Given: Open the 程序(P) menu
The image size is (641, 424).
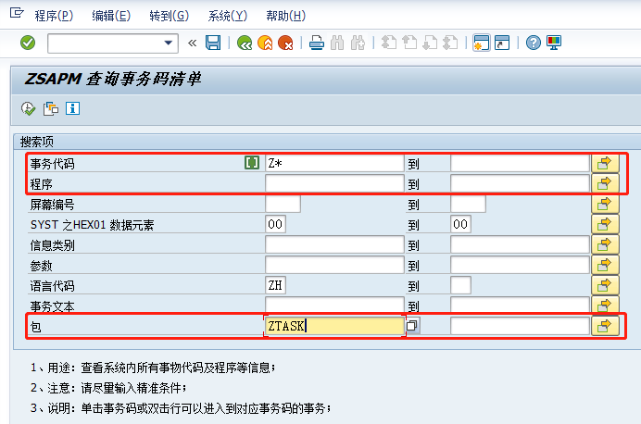Looking at the screenshot, I should click(54, 16).
